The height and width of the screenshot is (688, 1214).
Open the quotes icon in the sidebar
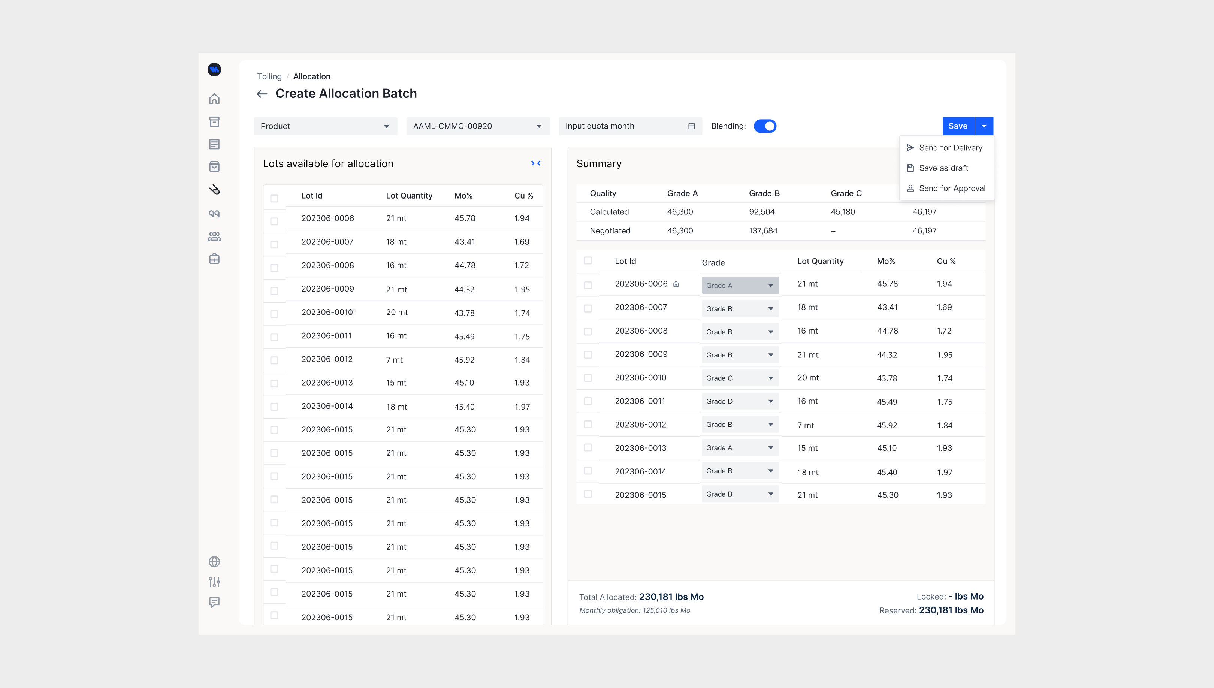click(x=215, y=214)
